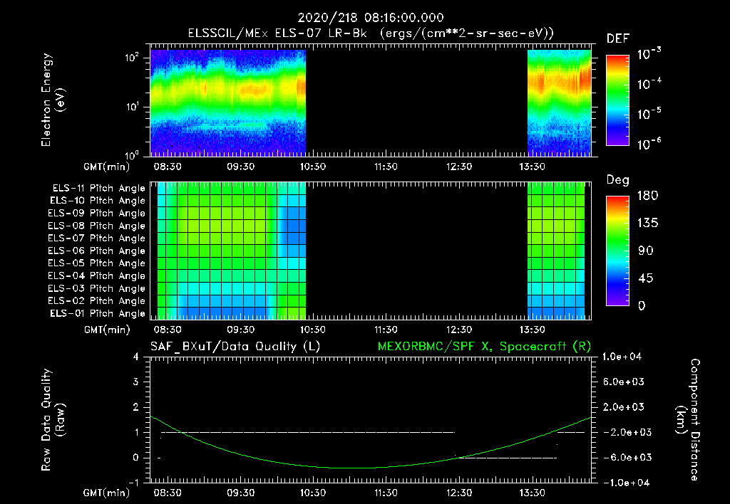Click the 08:30 tick label under the spectrogram
Screen dimensions: 730x504
(168, 167)
